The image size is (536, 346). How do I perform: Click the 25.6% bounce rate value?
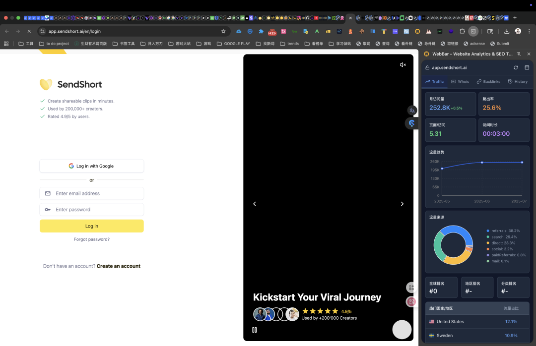pyautogui.click(x=492, y=108)
